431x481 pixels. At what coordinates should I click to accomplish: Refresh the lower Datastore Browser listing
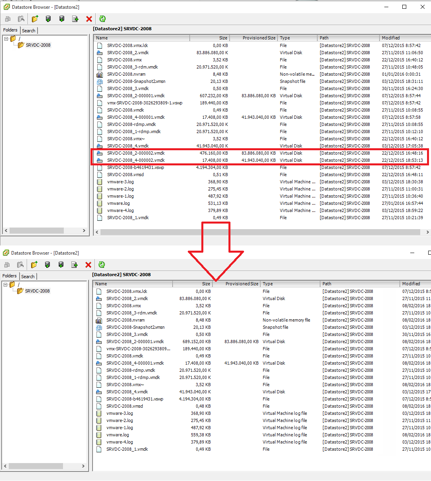pyautogui.click(x=102, y=265)
